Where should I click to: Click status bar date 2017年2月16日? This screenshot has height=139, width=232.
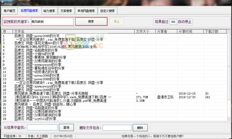pyautogui.click(x=63, y=136)
